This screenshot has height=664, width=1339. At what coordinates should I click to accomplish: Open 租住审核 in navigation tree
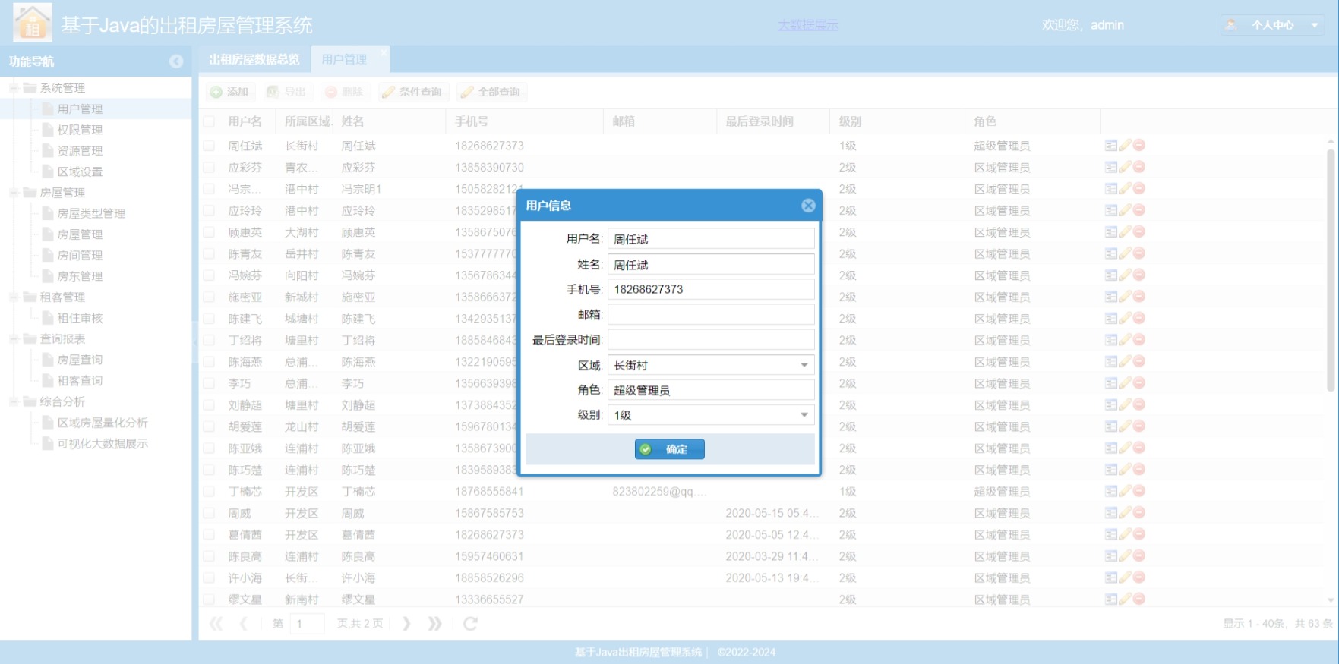pos(80,319)
